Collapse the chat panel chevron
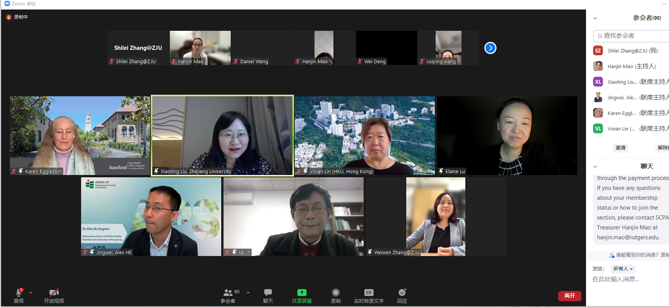Screen dimensions: 669x307 pos(595,167)
